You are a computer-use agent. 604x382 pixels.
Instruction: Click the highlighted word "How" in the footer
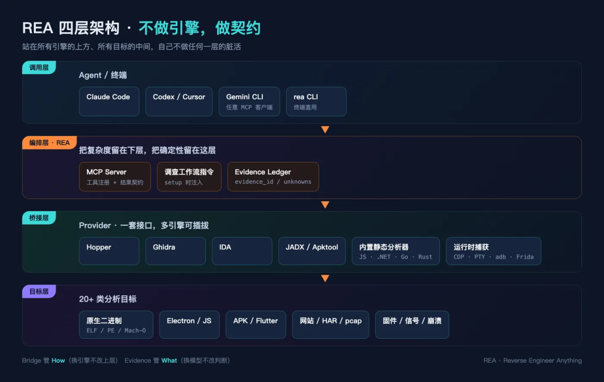click(58, 360)
